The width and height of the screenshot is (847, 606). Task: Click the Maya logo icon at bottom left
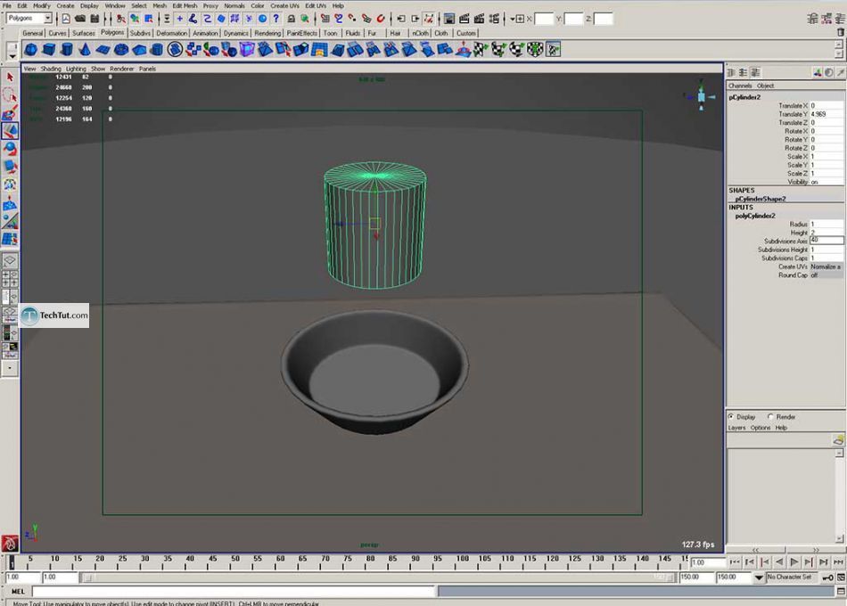point(10,543)
